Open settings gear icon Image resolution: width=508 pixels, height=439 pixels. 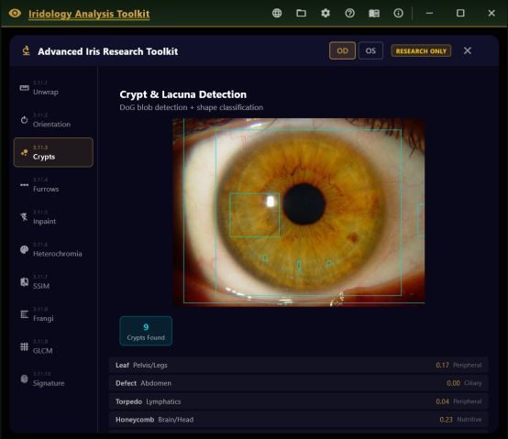(326, 13)
